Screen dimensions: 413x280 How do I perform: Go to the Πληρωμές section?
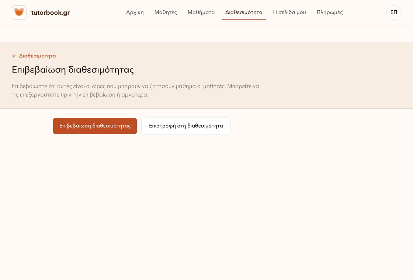pos(330,13)
